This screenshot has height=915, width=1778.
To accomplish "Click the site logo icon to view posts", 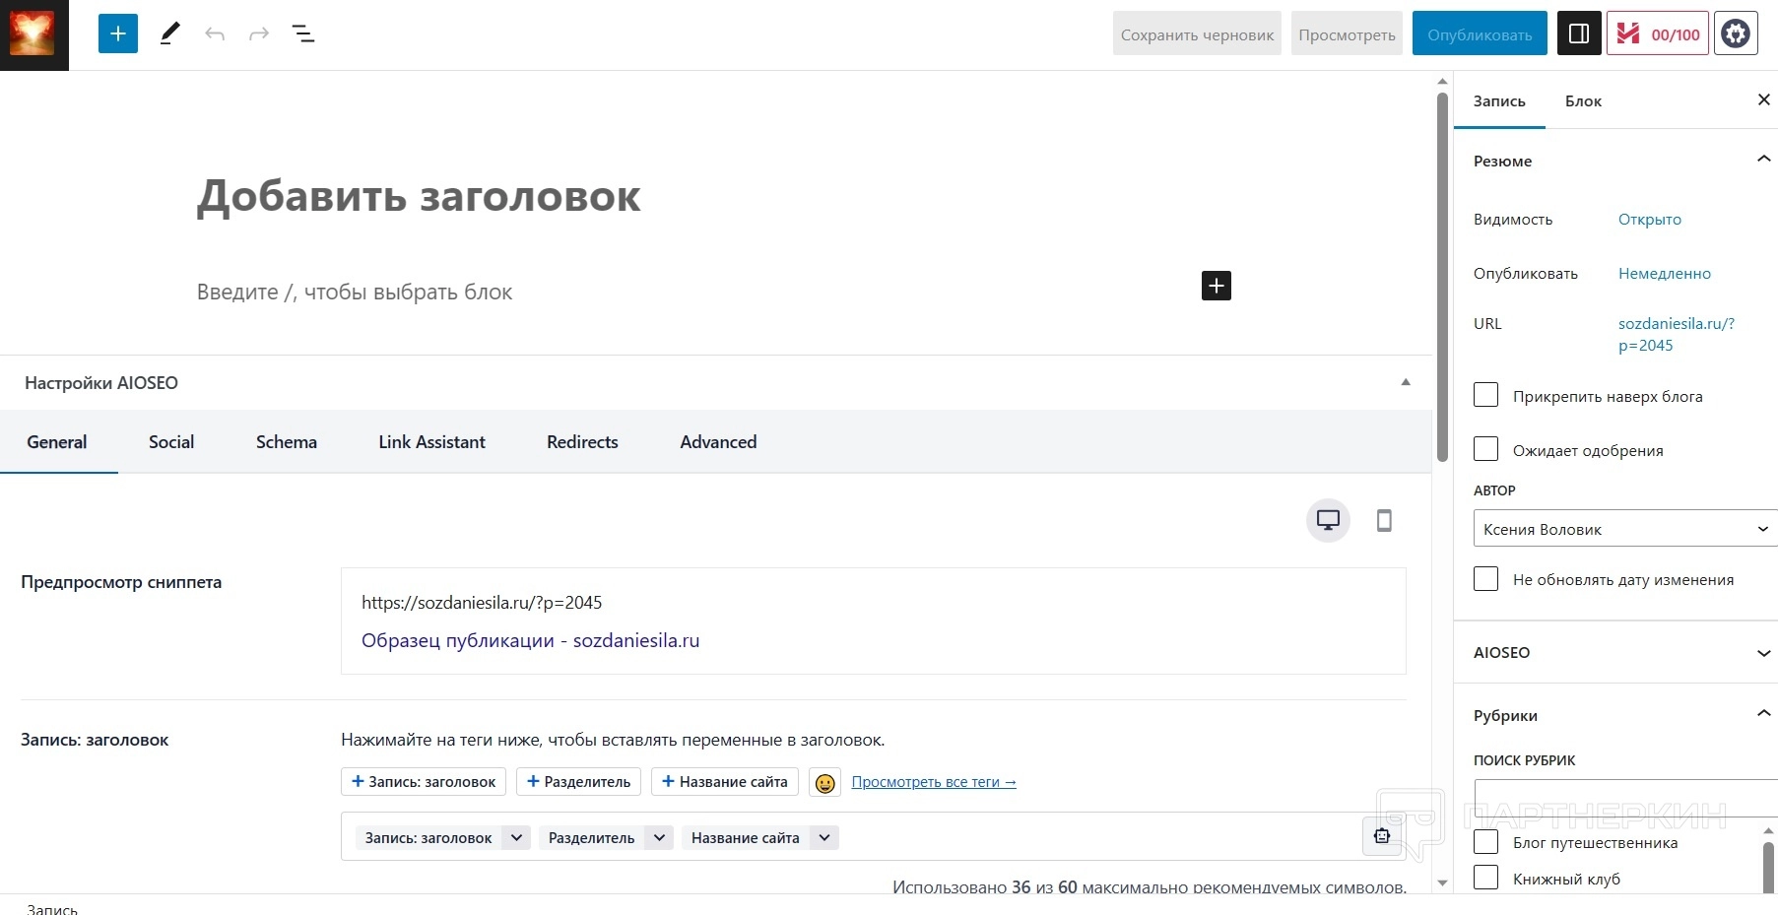I will (x=33, y=34).
